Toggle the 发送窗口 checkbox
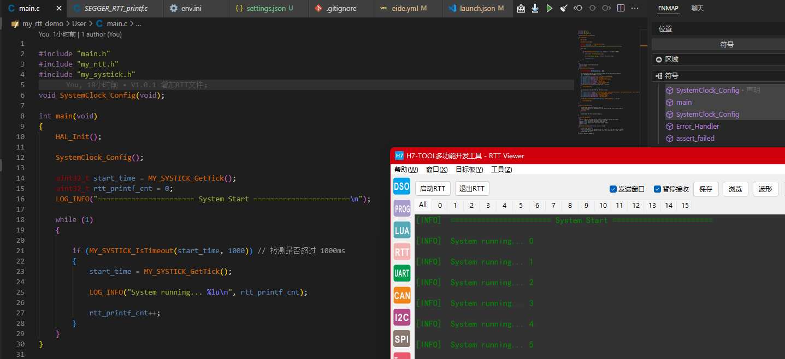The image size is (785, 359). (613, 189)
